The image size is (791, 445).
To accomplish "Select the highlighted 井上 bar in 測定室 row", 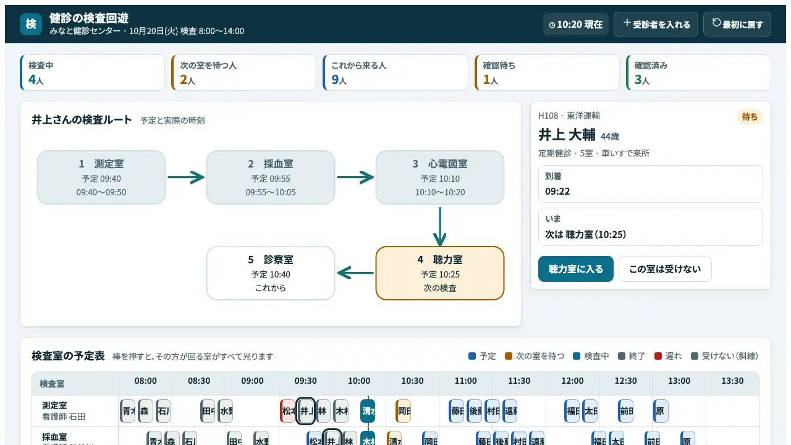I will click(x=306, y=411).
